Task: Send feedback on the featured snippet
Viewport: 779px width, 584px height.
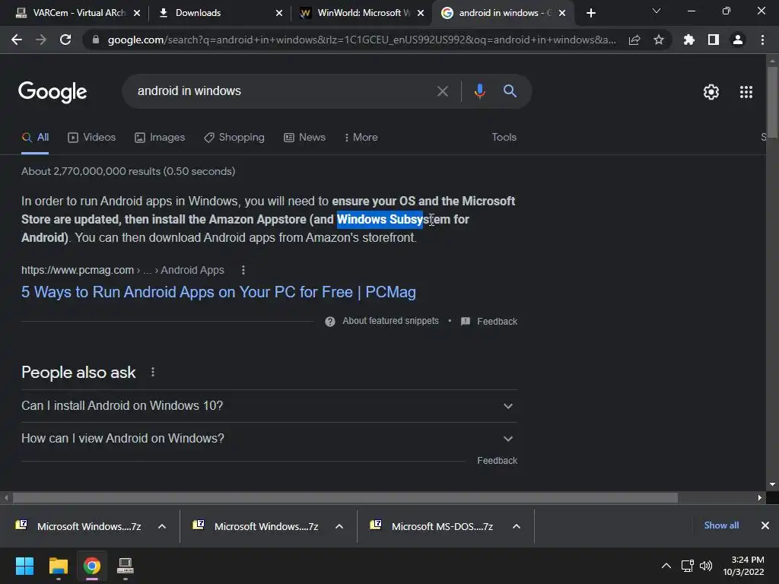Action: tap(489, 322)
